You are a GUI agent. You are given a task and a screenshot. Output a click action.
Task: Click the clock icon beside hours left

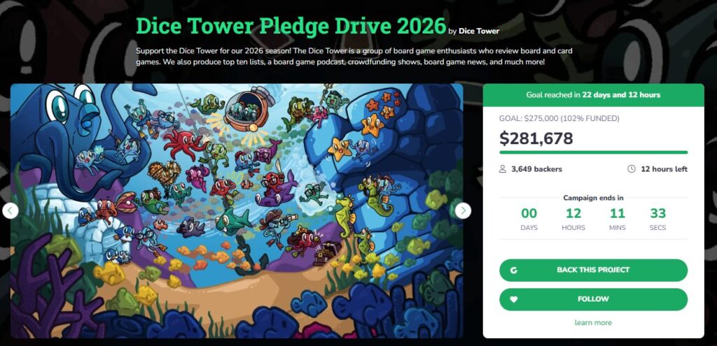[632, 169]
